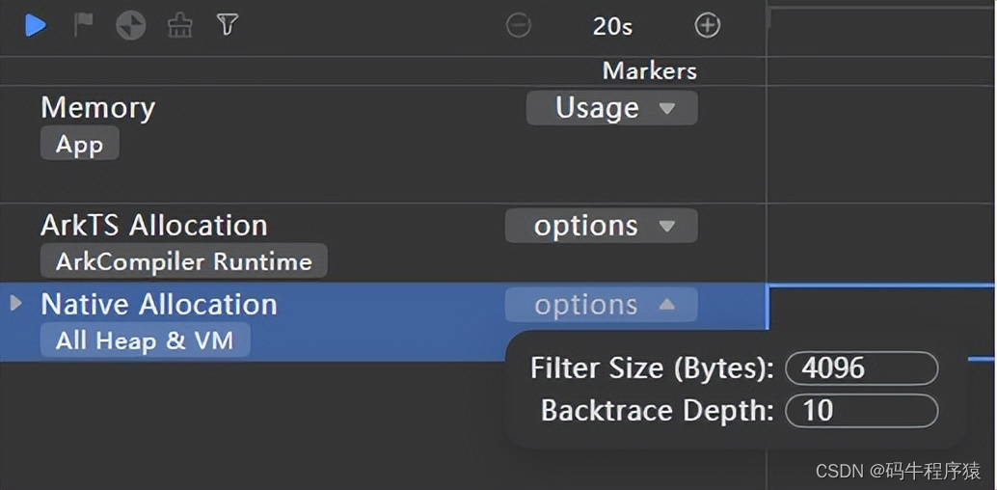Screen dimensions: 997x490
Task: Click the Markers label
Action: tap(649, 70)
